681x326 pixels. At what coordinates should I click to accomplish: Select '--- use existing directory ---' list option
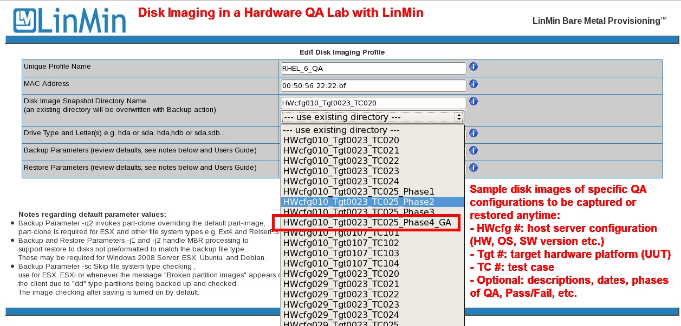(372, 130)
